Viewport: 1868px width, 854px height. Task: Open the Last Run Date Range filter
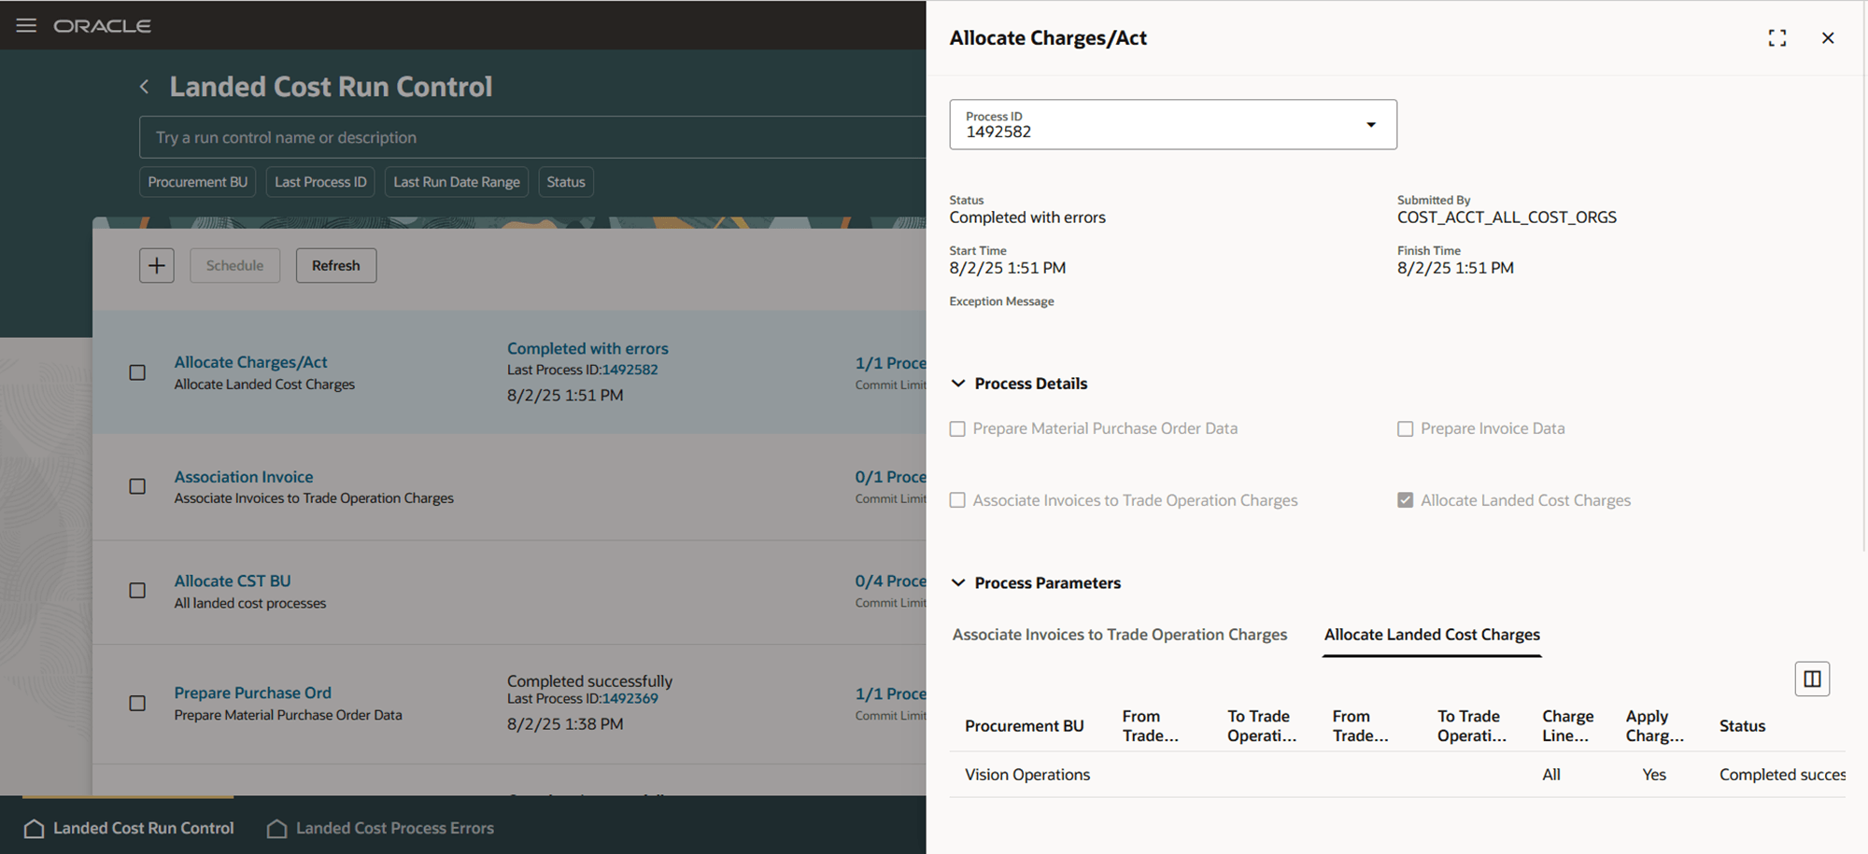coord(457,182)
